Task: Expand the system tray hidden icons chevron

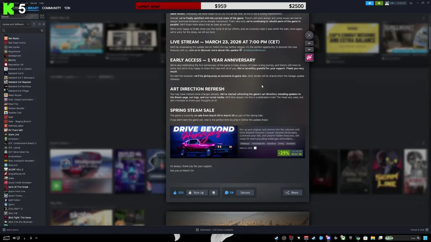Action: point(36,238)
